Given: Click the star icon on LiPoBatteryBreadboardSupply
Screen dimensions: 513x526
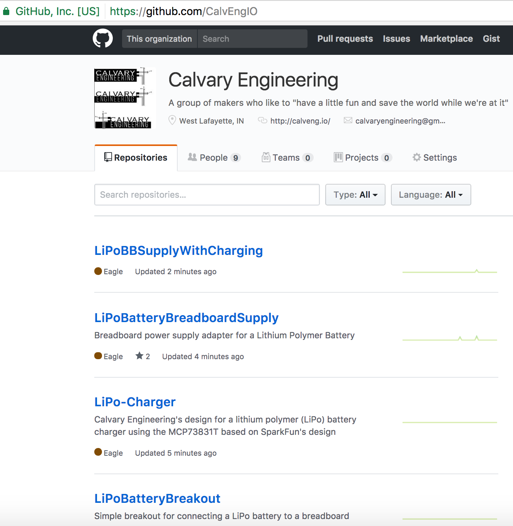Looking at the screenshot, I should click(x=139, y=356).
